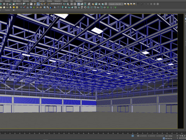Play the animation
186x140 pixels.
click(183, 136)
